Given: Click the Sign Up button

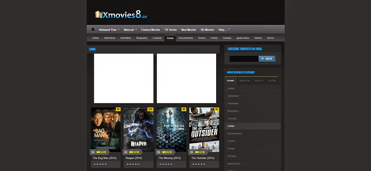Looking at the screenshot, I should click(267, 59).
